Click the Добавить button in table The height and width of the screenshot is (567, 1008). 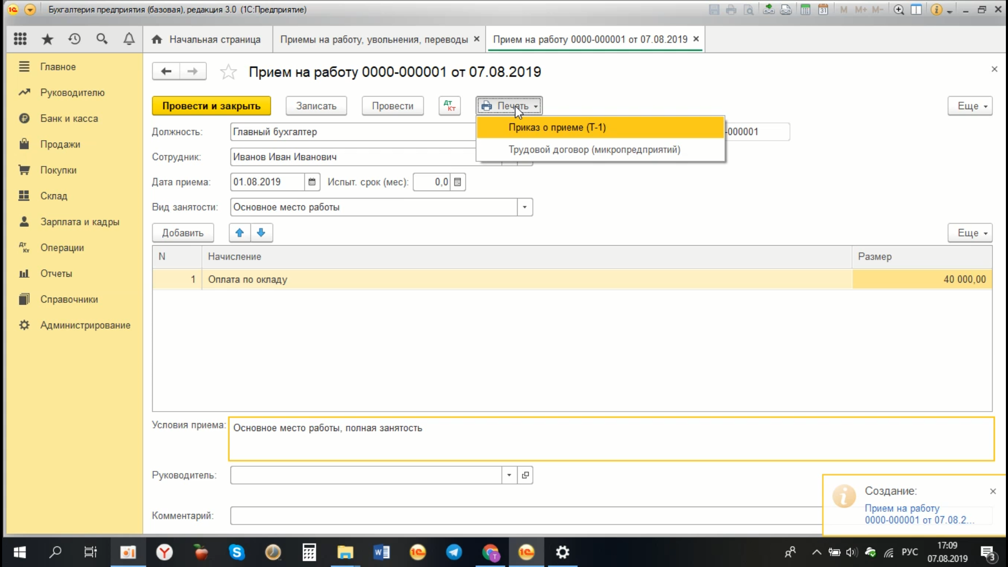(182, 233)
